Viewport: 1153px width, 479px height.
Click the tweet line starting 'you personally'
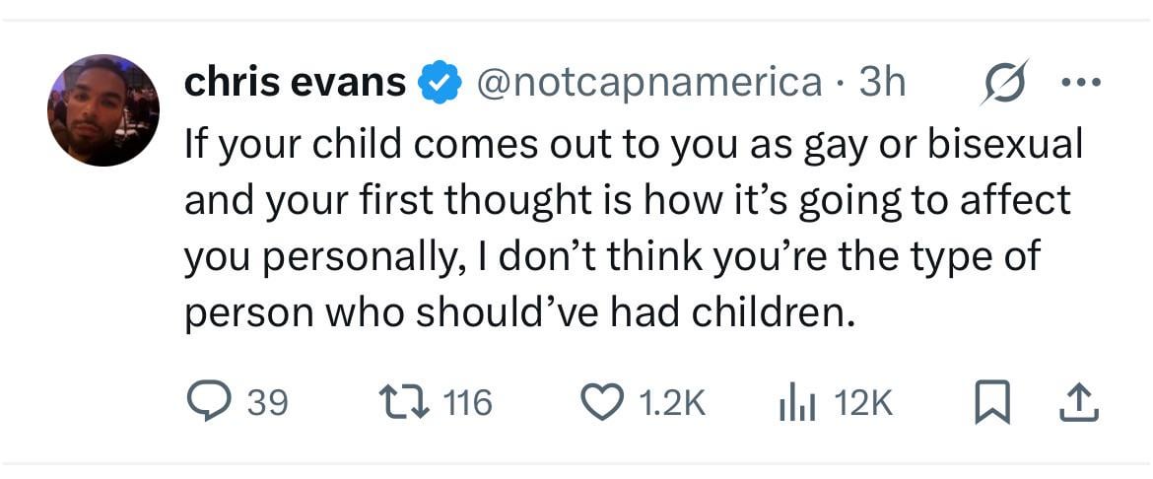point(612,256)
